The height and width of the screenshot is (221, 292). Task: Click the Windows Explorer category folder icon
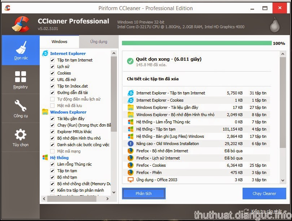(45, 112)
